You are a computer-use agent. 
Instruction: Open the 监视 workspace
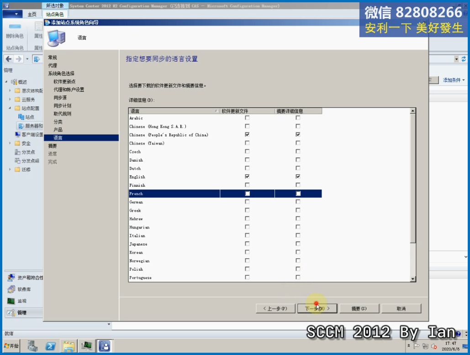pyautogui.click(x=17, y=301)
